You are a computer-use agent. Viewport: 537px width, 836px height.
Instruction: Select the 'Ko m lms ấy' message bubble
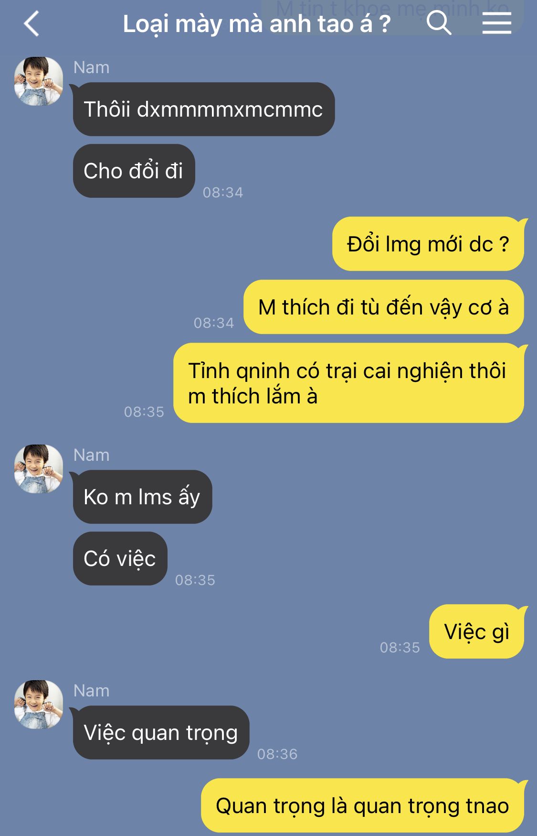142,497
